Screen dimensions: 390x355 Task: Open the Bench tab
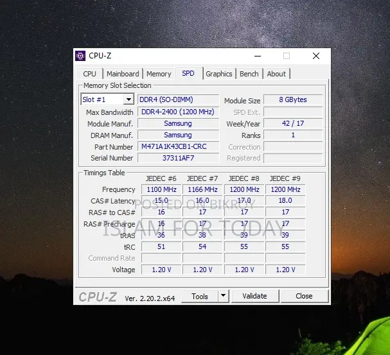point(249,74)
